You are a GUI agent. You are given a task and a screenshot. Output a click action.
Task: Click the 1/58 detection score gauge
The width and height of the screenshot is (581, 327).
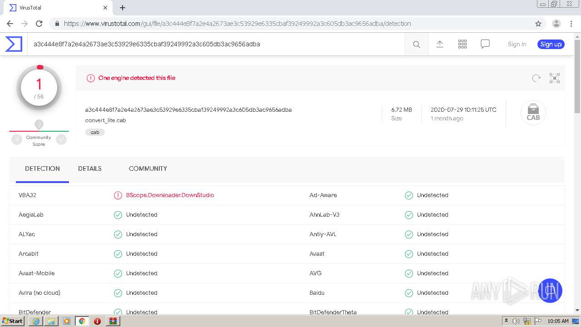pyautogui.click(x=39, y=88)
